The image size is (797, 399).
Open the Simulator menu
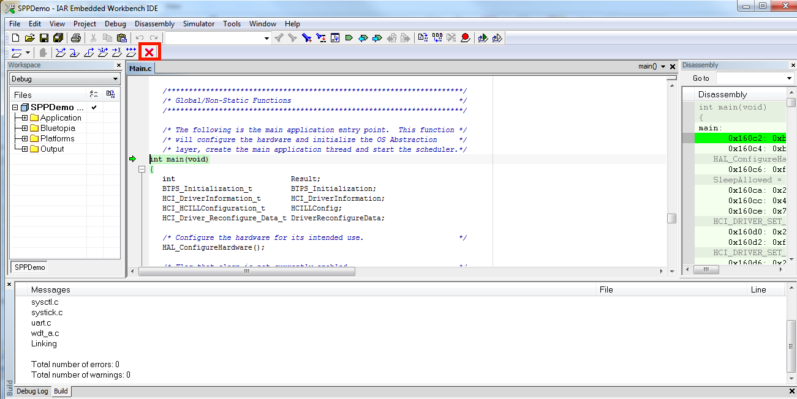[x=198, y=24]
